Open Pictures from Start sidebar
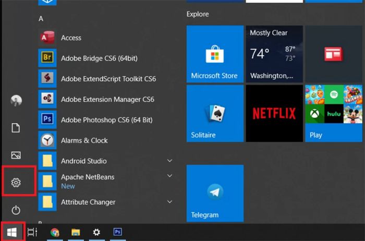This screenshot has height=241, width=365. point(16,155)
